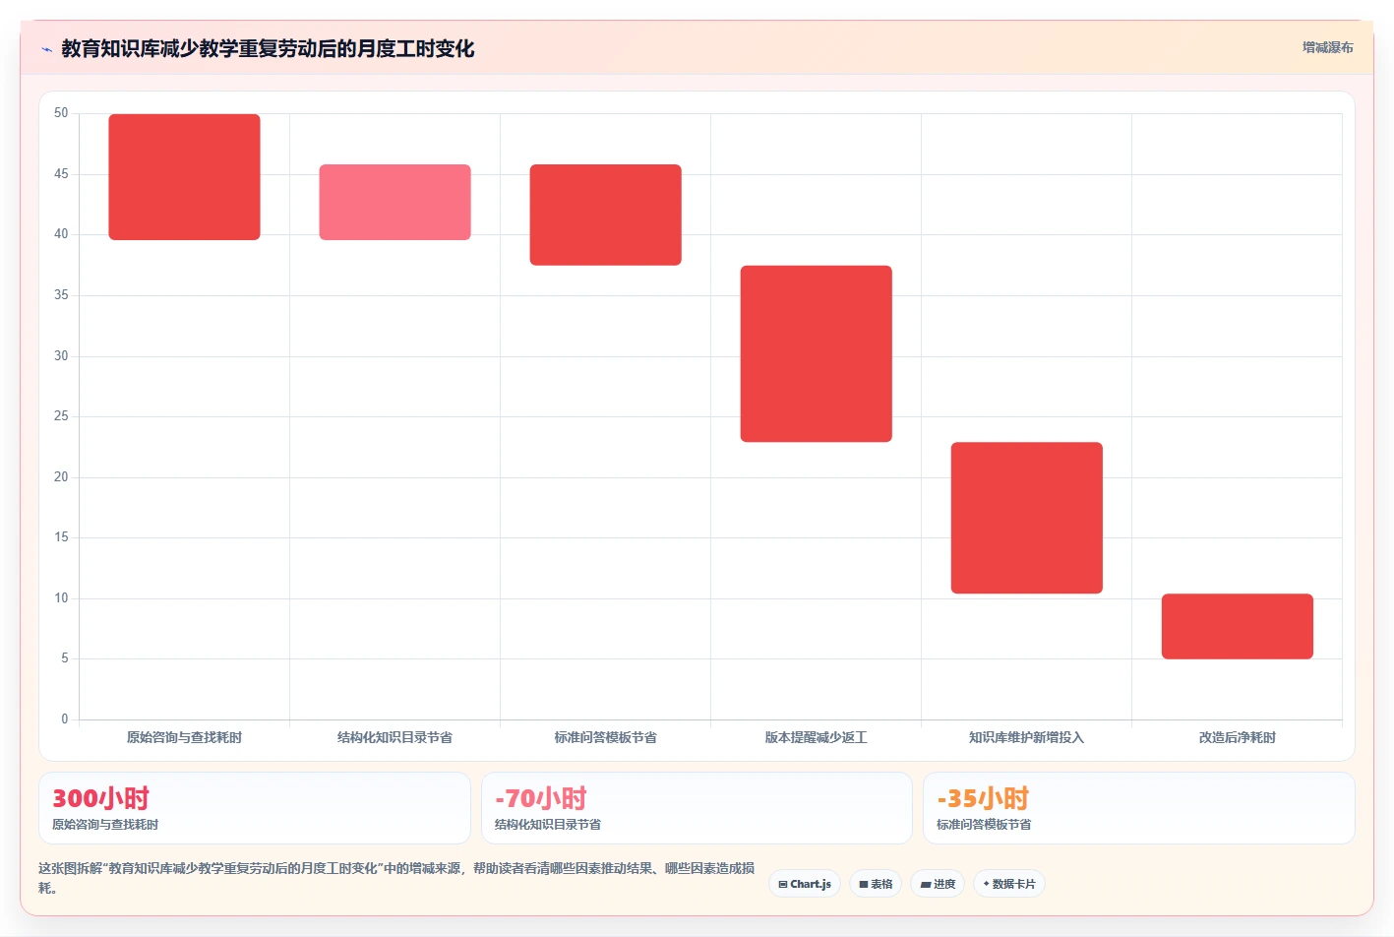Click y-axis value 30
The height and width of the screenshot is (937, 1394).
tap(61, 356)
